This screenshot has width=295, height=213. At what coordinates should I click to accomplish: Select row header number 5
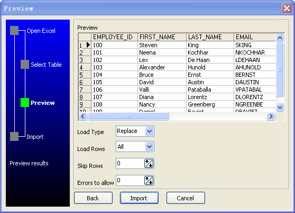[x=85, y=75]
